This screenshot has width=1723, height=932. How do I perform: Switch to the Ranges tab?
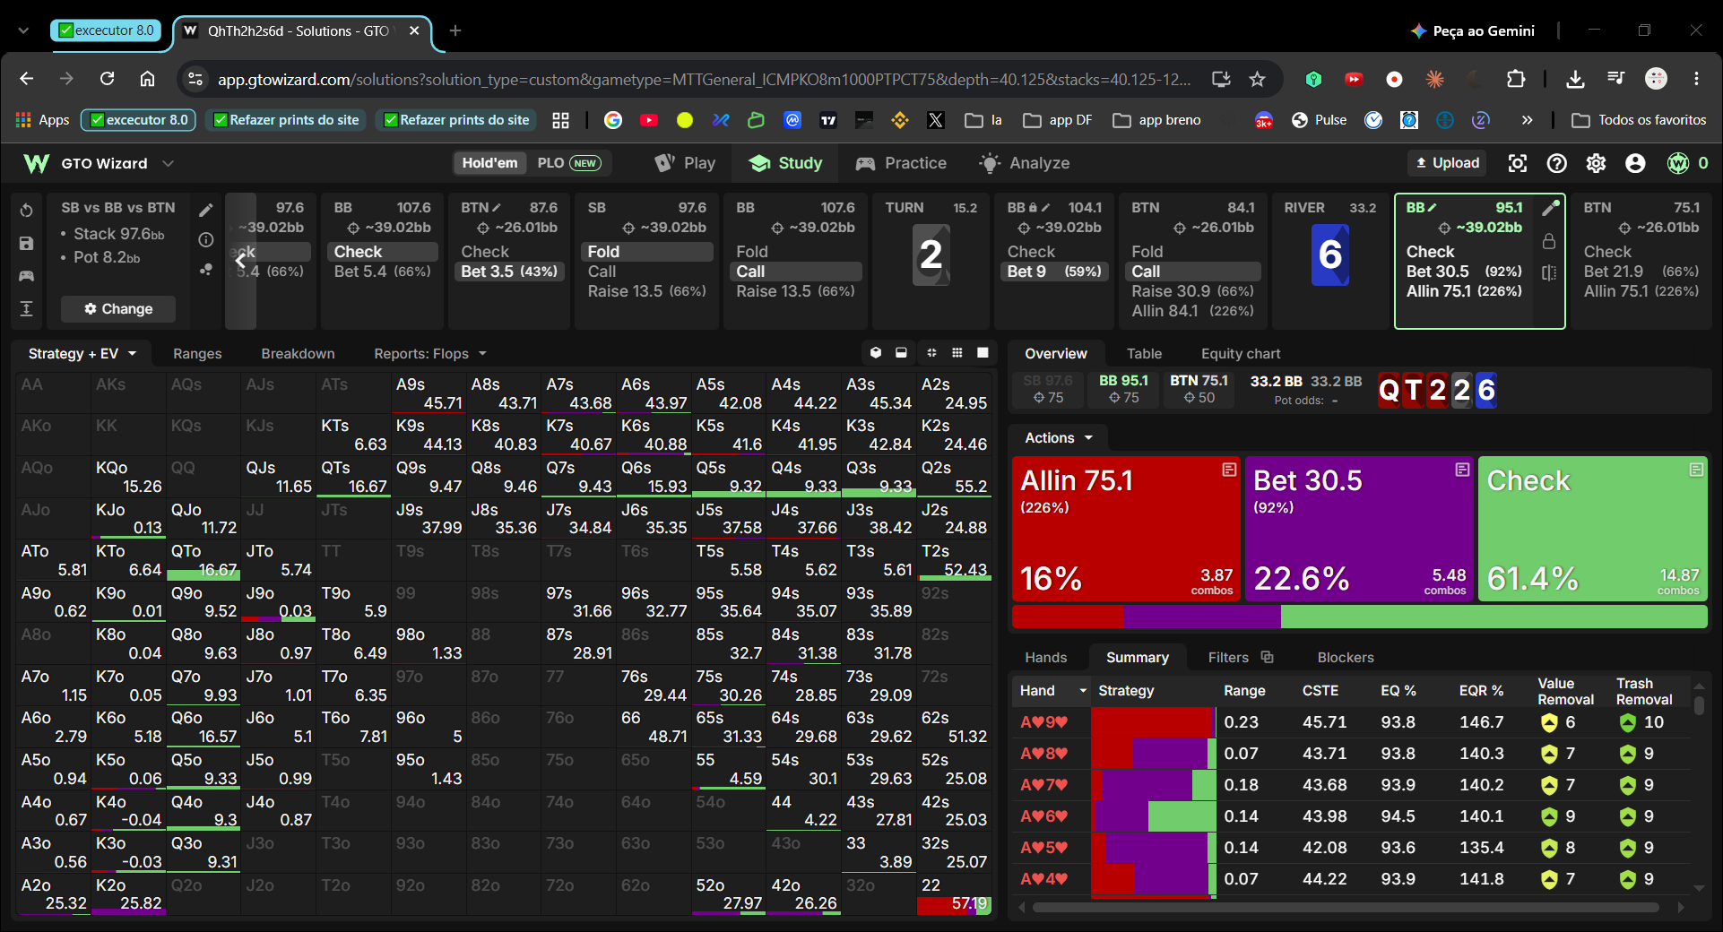click(197, 354)
